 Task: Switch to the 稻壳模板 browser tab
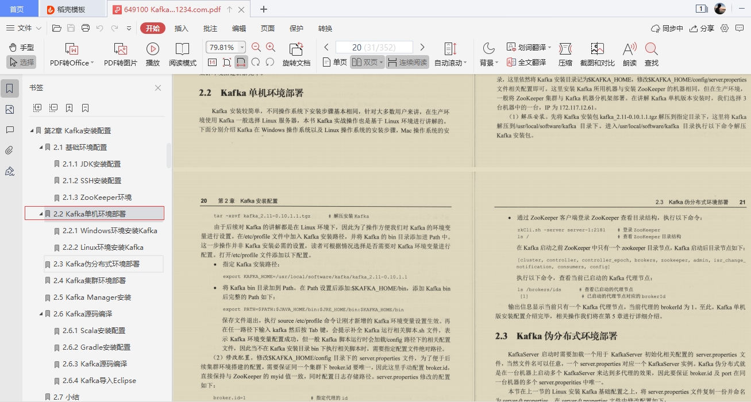[71, 9]
